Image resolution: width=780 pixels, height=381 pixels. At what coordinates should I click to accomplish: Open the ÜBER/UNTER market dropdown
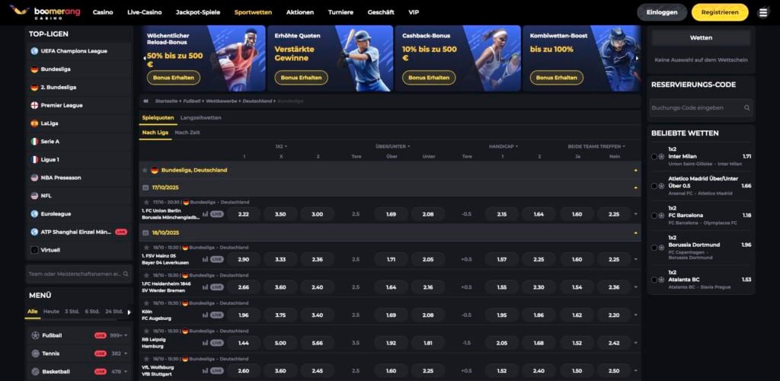(x=393, y=146)
